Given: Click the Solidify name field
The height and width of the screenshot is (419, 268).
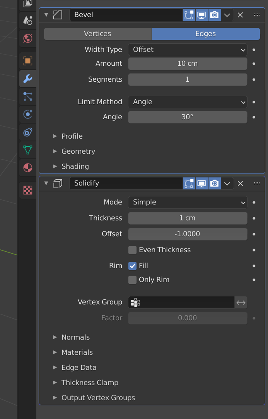Looking at the screenshot, I should (x=126, y=183).
